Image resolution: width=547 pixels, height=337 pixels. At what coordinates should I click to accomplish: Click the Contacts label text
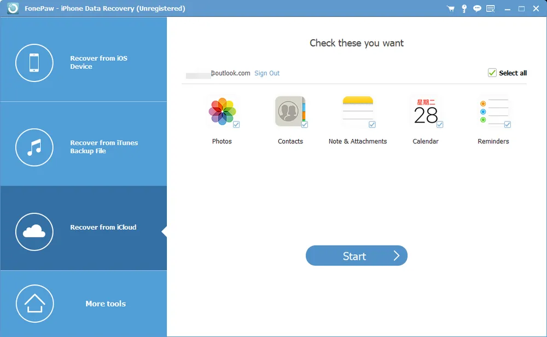pos(290,141)
